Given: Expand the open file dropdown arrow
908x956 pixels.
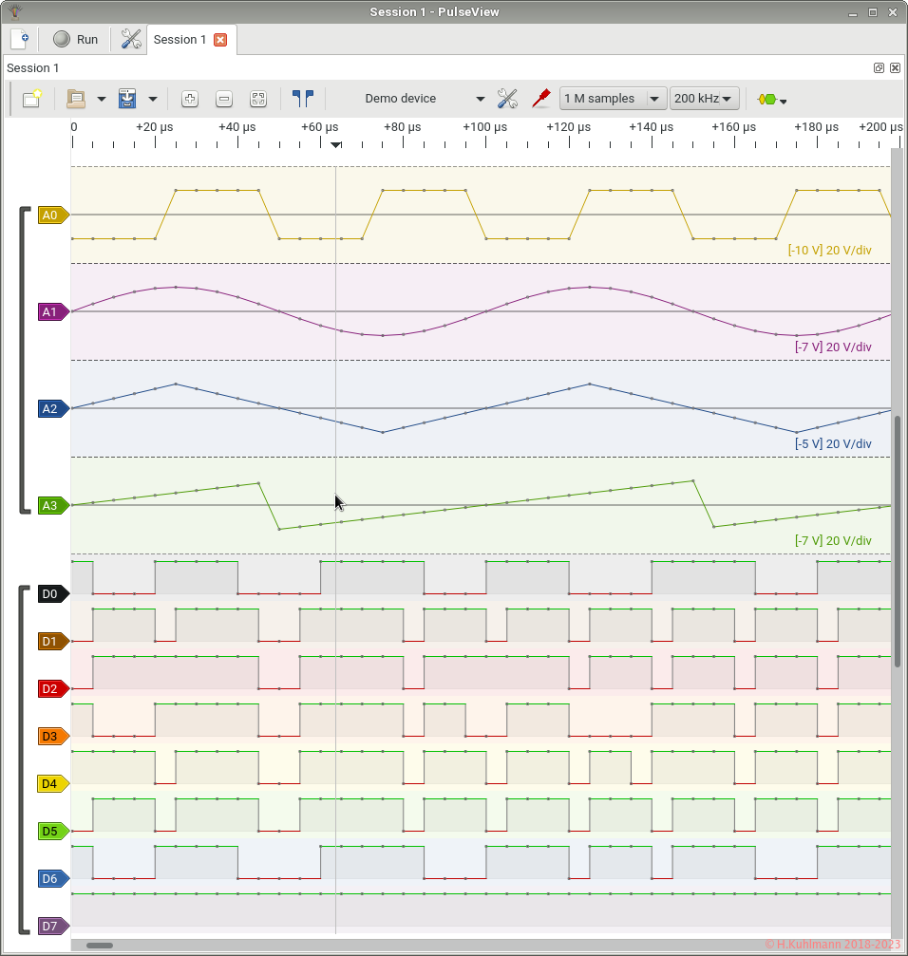Looking at the screenshot, I should coord(101,99).
